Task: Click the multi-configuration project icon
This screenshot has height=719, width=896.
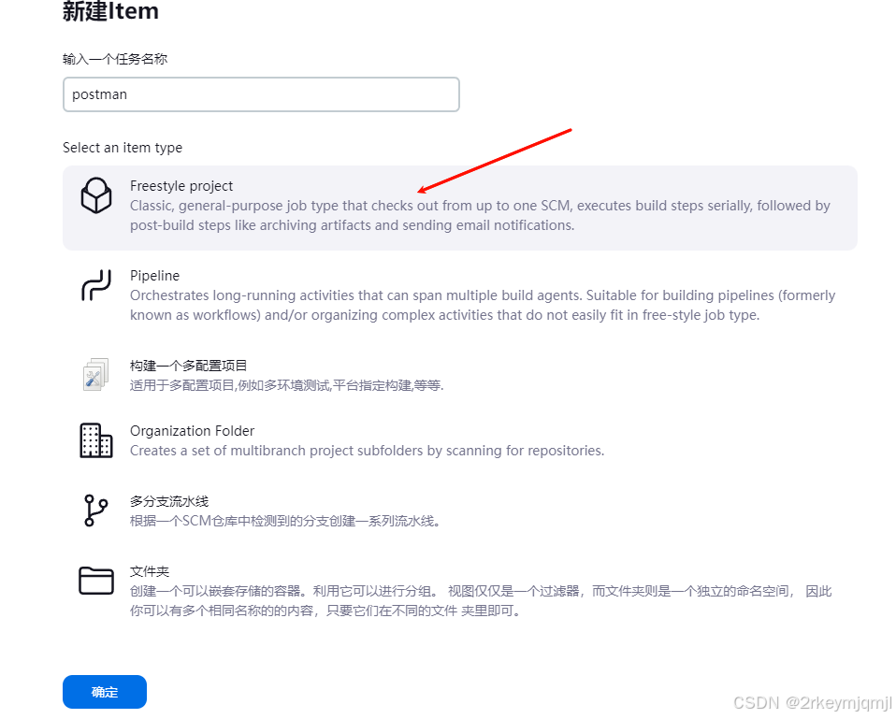Action: 96,375
